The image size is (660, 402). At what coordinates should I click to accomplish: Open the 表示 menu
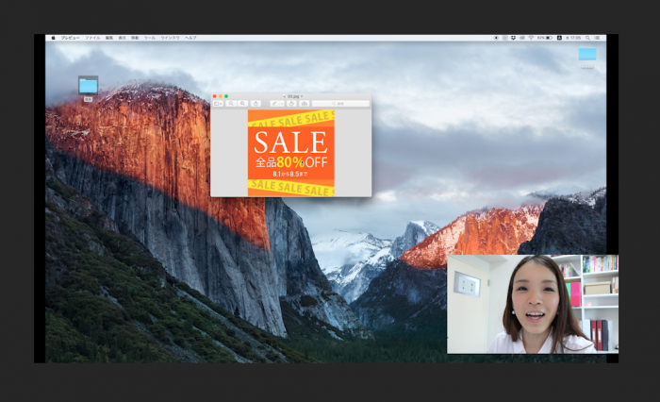[x=122, y=38]
